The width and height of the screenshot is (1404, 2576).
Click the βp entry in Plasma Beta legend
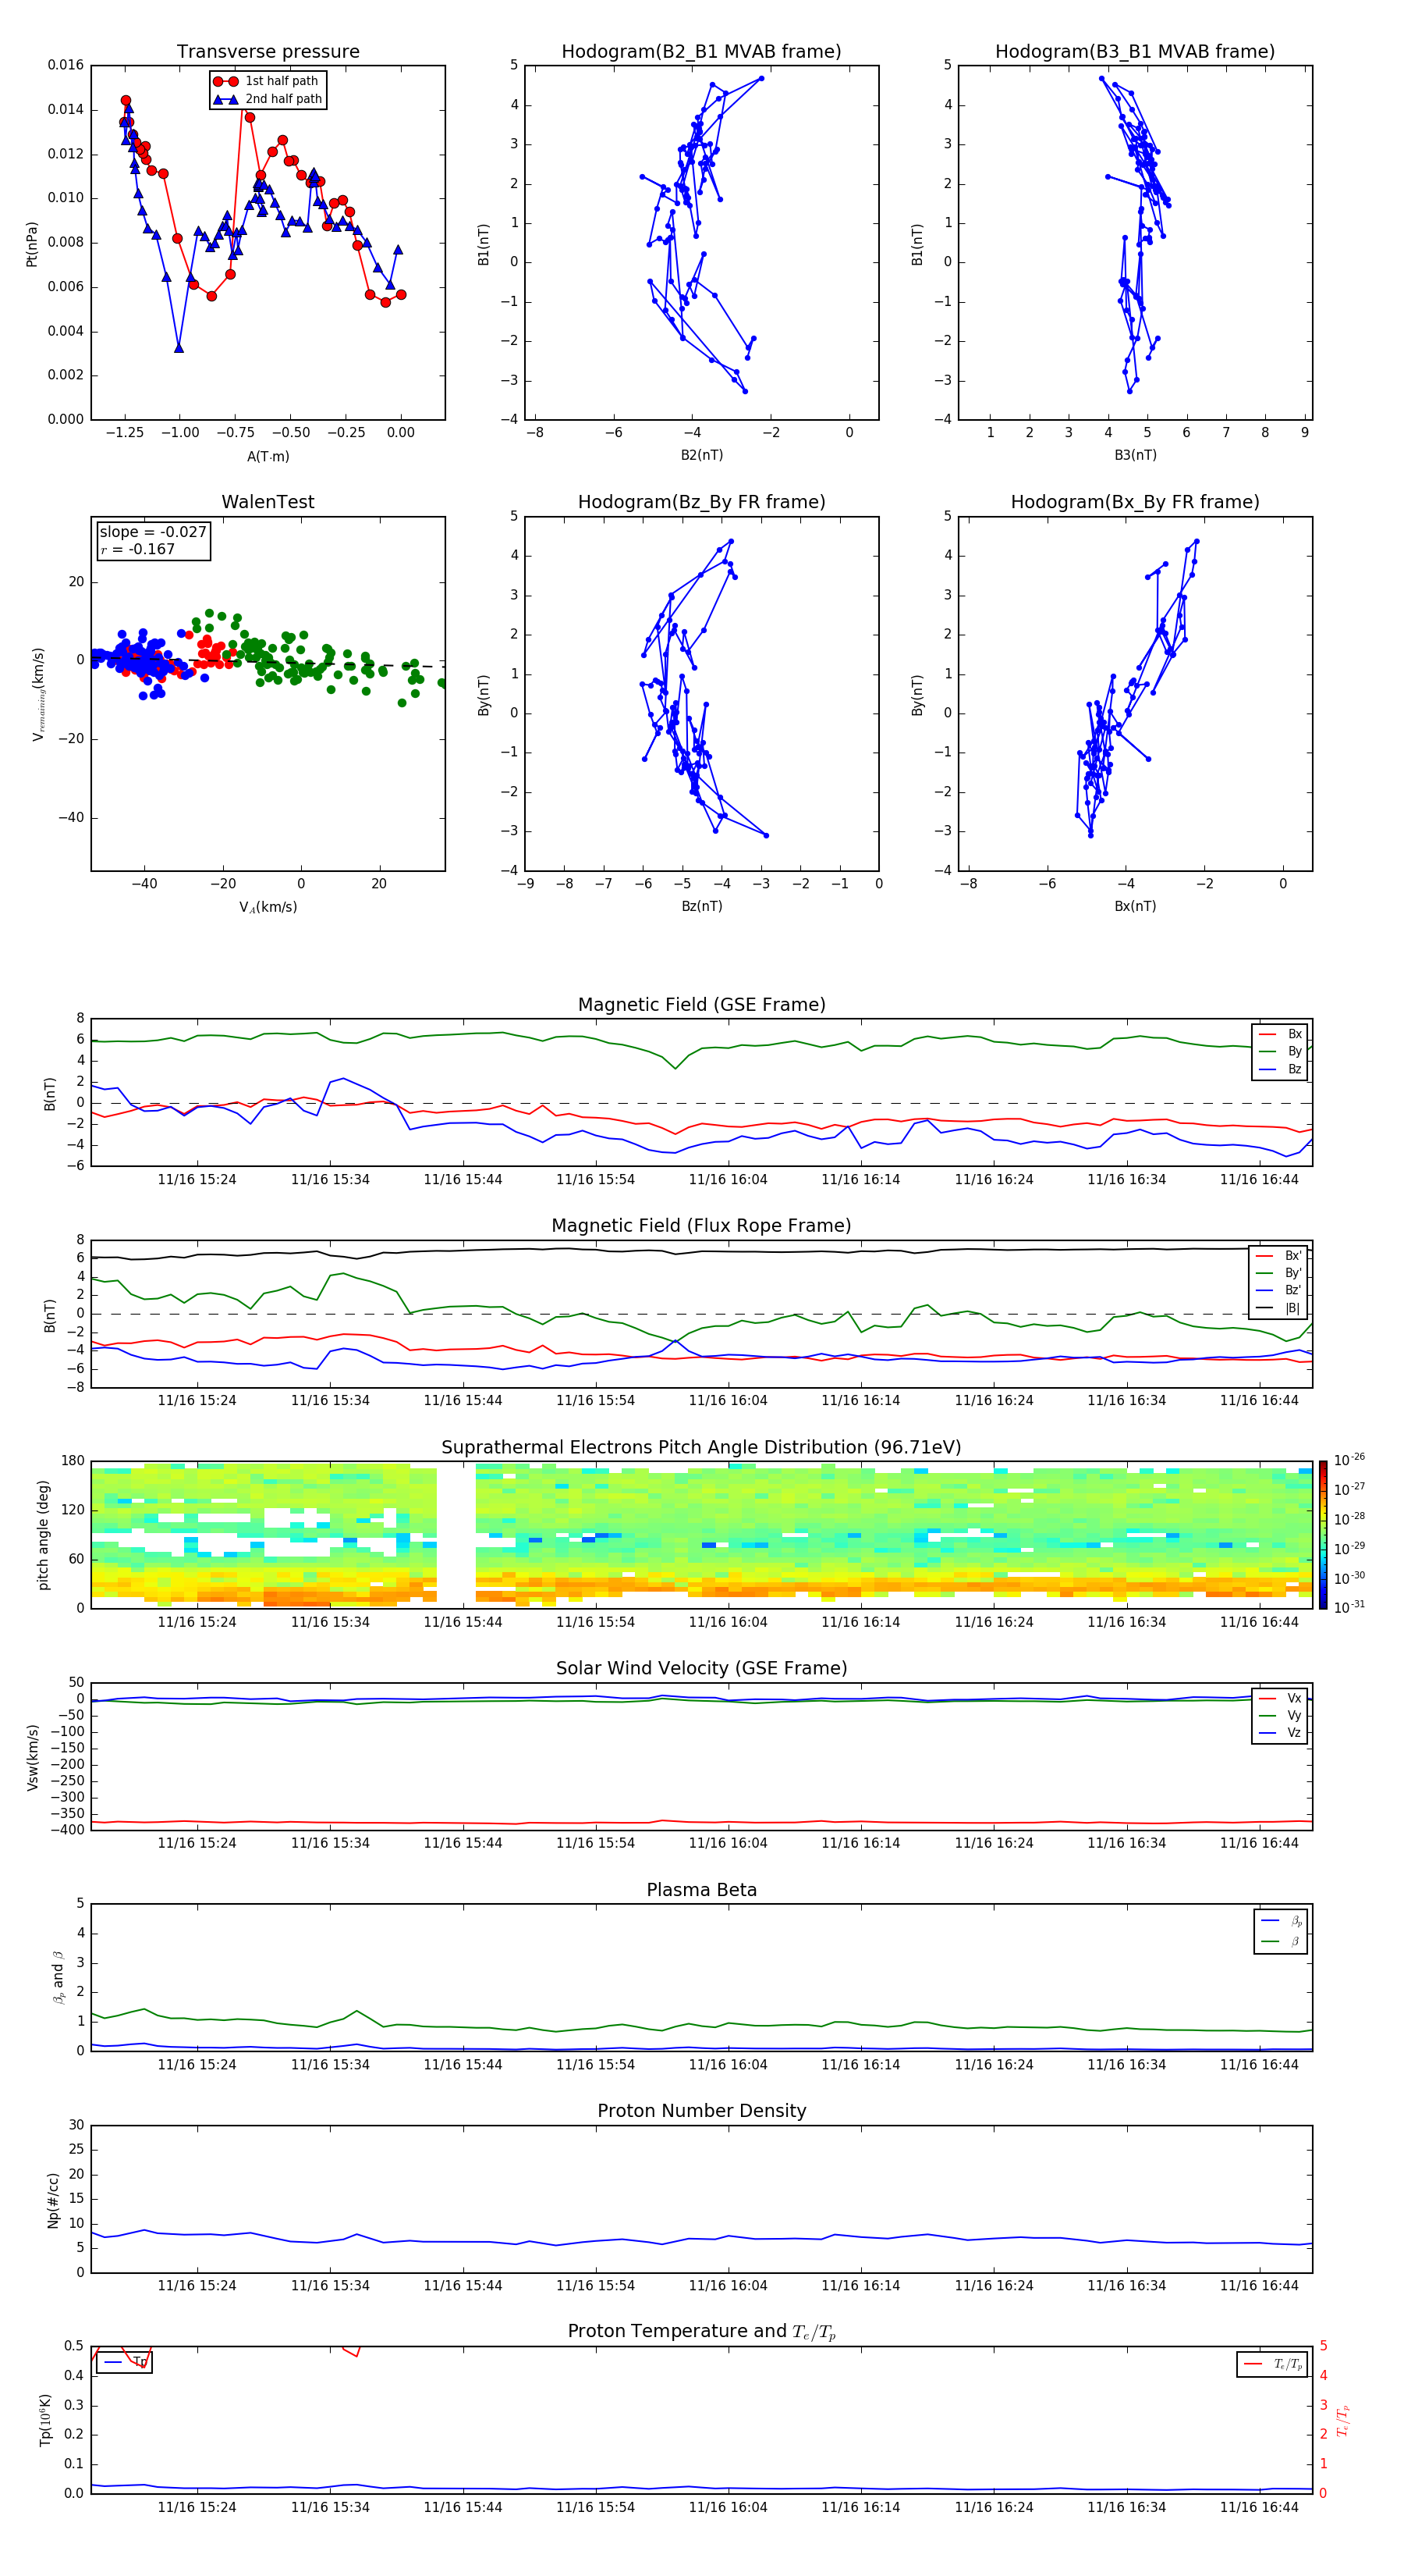coord(1281,1921)
